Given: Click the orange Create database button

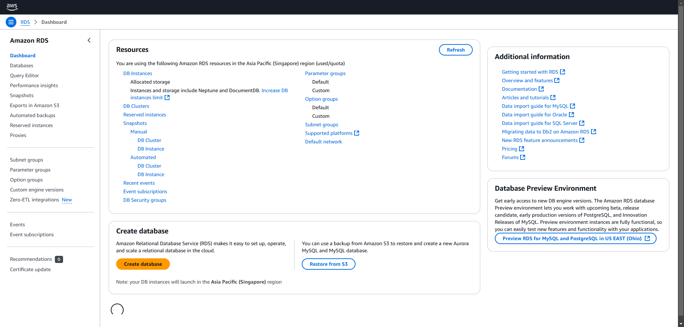Looking at the screenshot, I should [x=143, y=264].
